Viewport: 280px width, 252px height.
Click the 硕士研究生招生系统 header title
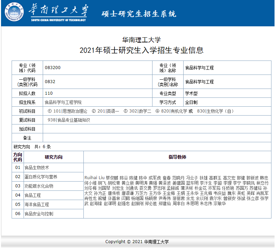pos(139,14)
